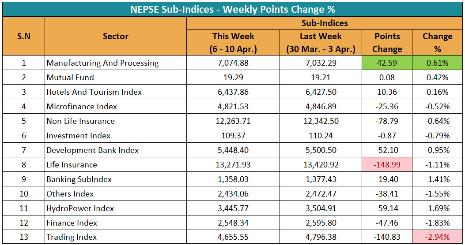465x245 pixels.
Task: Select the Trading Index this-week value 4,655.55
Action: tap(233, 237)
